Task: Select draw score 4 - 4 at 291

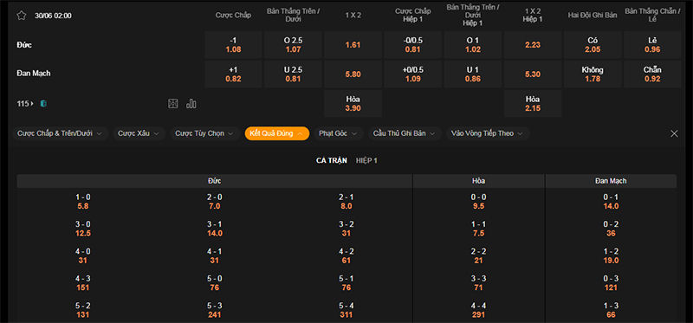Action: click(479, 310)
